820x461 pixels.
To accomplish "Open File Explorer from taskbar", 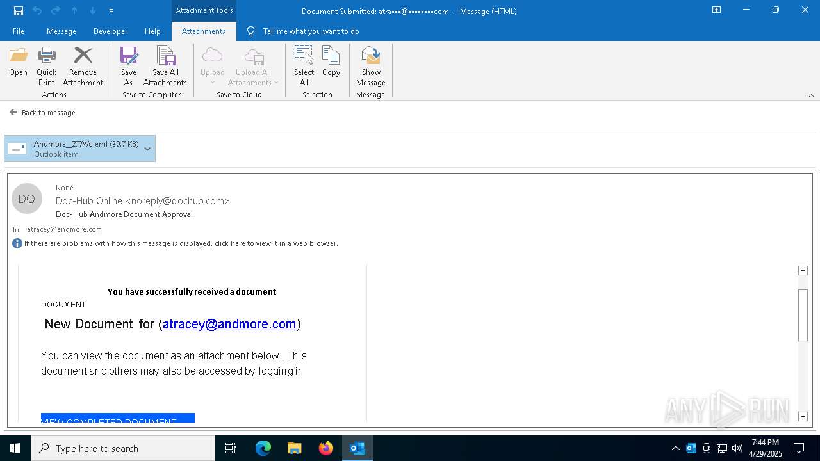I will (x=295, y=448).
